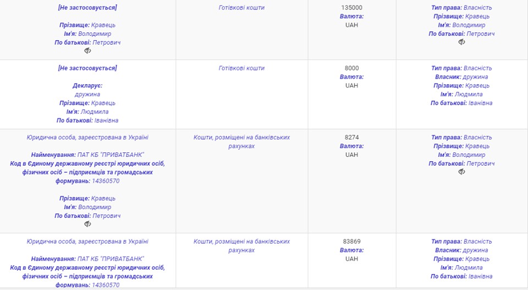Screen dimensions: 528x290
Task: Click the ПАТ КБ "ПРИВАТБАНК" name in the 83869 row
Action: [111, 259]
